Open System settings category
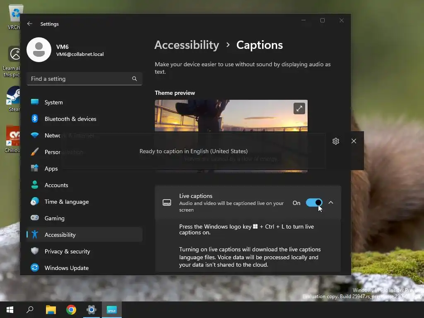This screenshot has height=318, width=424. pos(84,102)
